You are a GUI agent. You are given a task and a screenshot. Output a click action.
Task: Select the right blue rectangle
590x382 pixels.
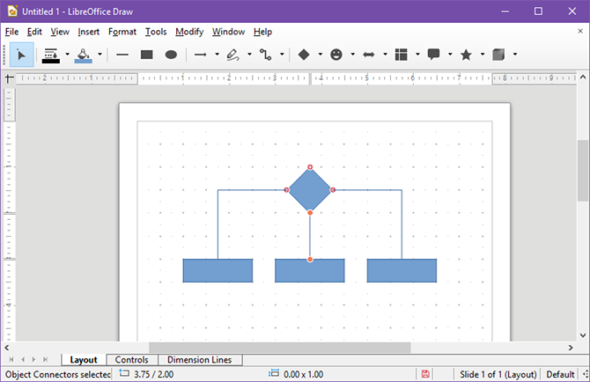[x=402, y=270]
